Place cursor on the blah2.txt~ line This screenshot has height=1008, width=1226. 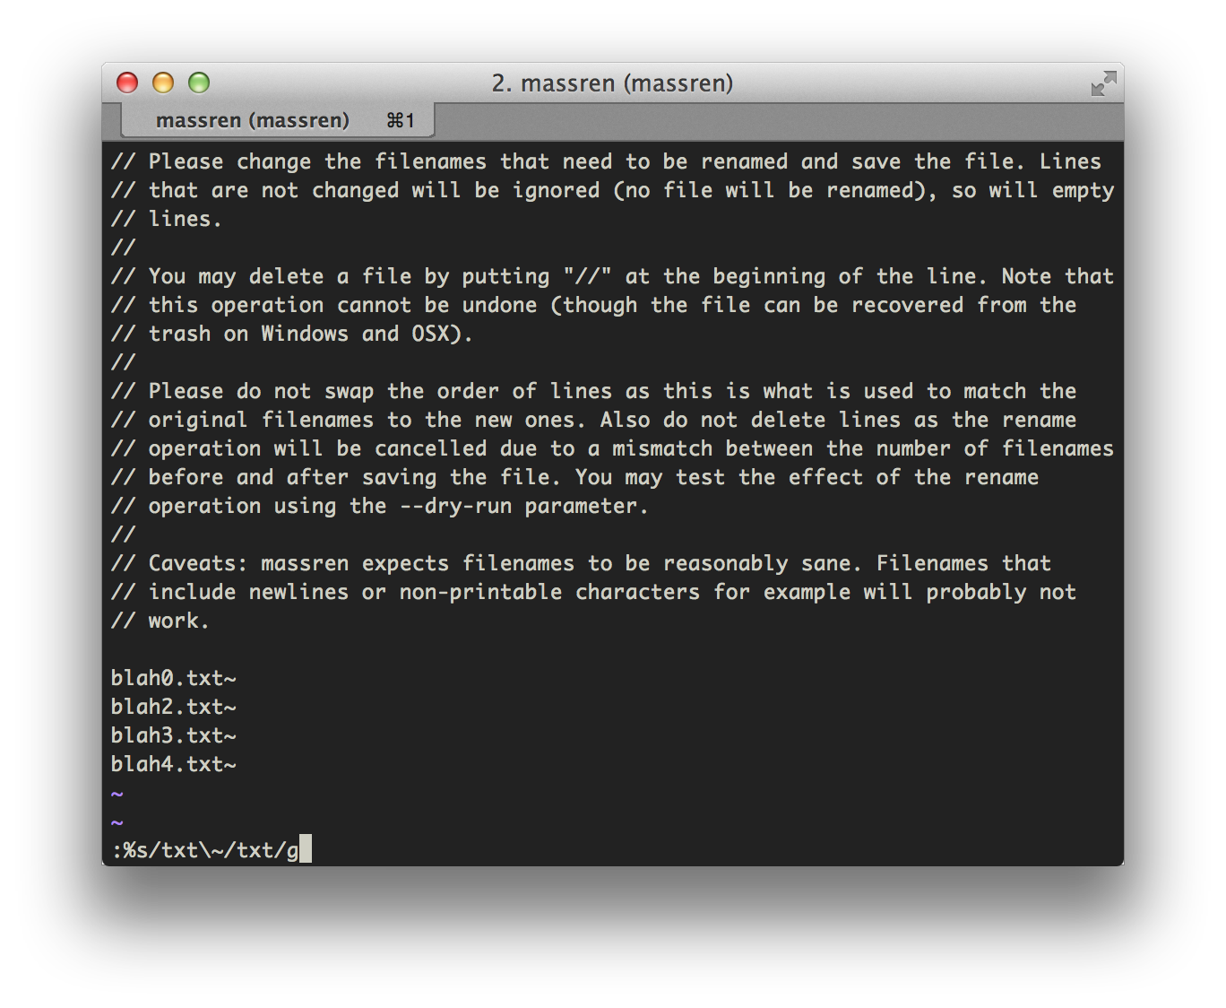[173, 707]
